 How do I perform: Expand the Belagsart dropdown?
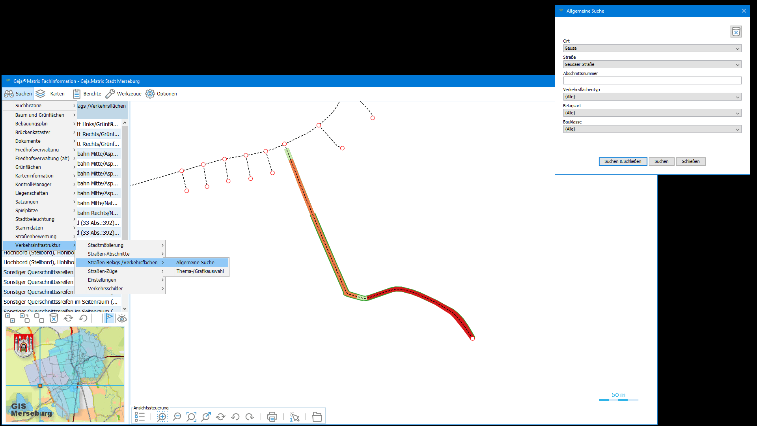tap(652, 113)
